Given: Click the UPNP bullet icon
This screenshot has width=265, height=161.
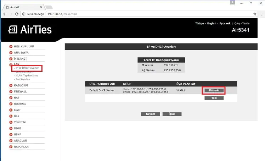Looking at the screenshot, I should 11,135.
